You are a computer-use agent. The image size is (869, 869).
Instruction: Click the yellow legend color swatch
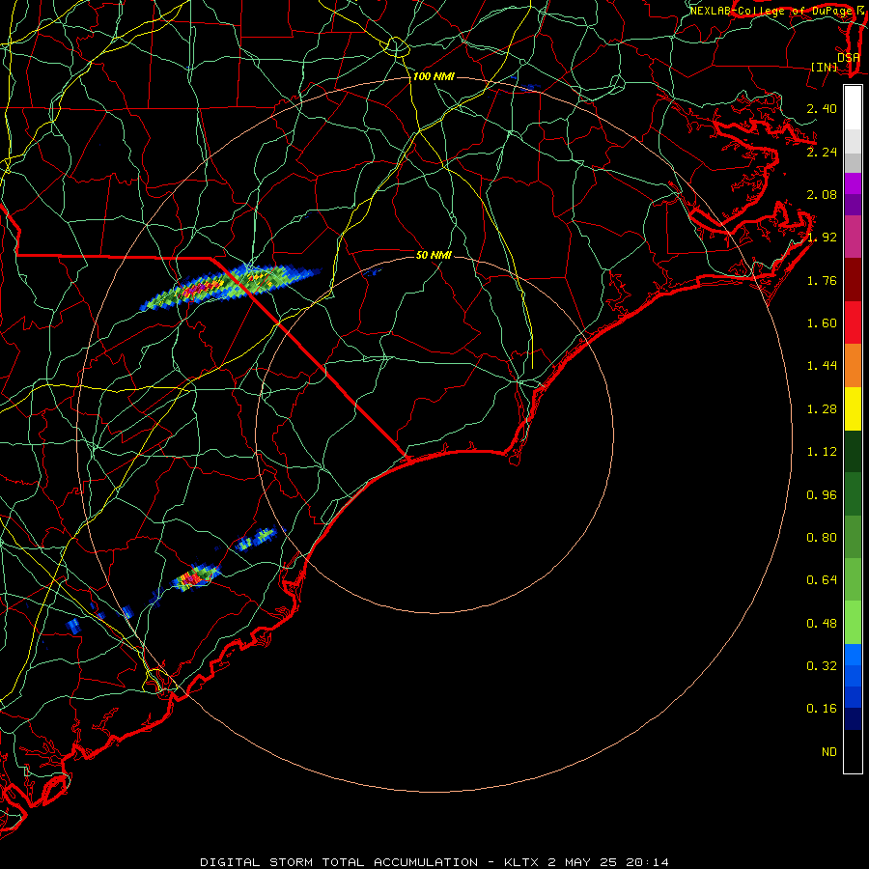(853, 409)
